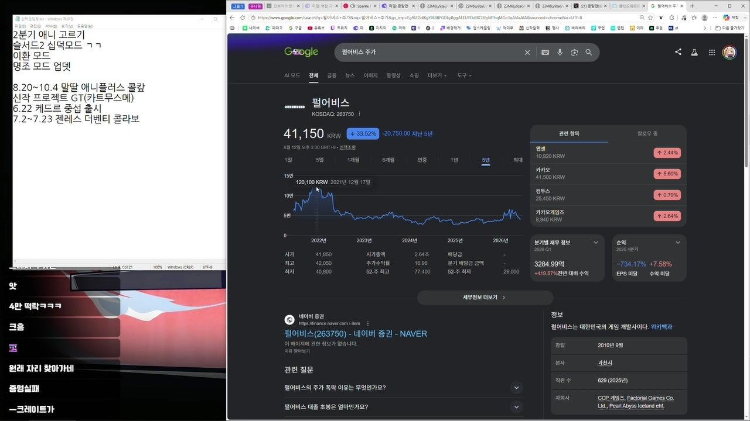The height and width of the screenshot is (421, 750).
Task: Open the Google account avatar
Action: point(729,53)
